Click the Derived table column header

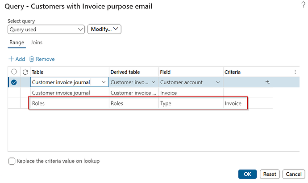(x=134, y=72)
